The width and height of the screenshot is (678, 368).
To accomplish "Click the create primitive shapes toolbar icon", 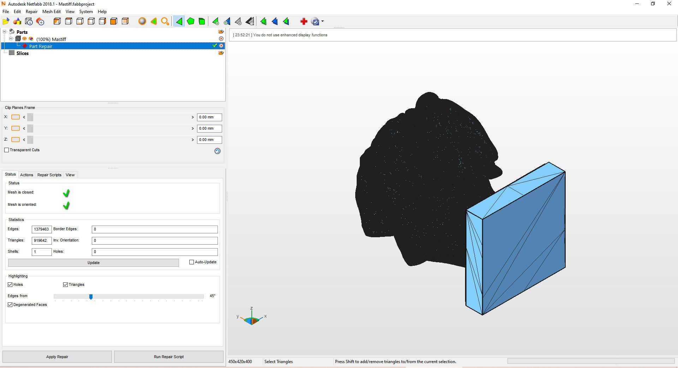I will tap(17, 22).
